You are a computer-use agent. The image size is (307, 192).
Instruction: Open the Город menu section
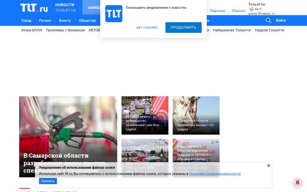[26, 20]
